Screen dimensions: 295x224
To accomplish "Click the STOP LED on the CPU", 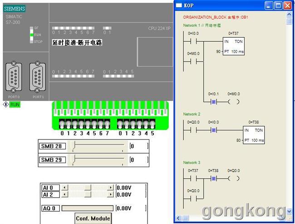I will (31, 42).
